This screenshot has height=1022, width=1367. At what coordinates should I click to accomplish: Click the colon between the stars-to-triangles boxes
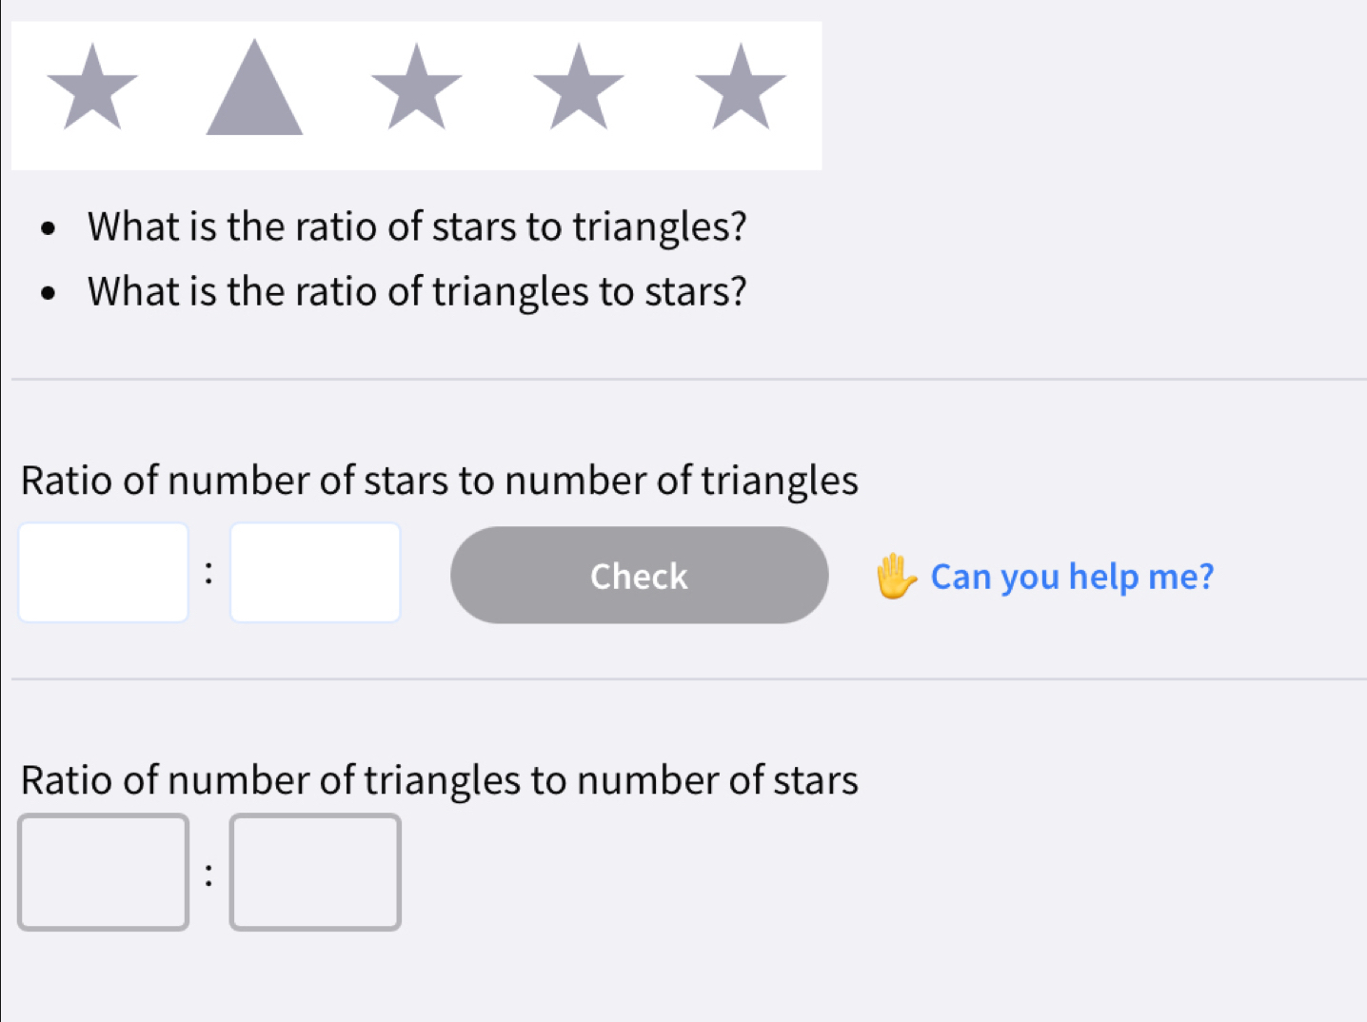point(209,573)
